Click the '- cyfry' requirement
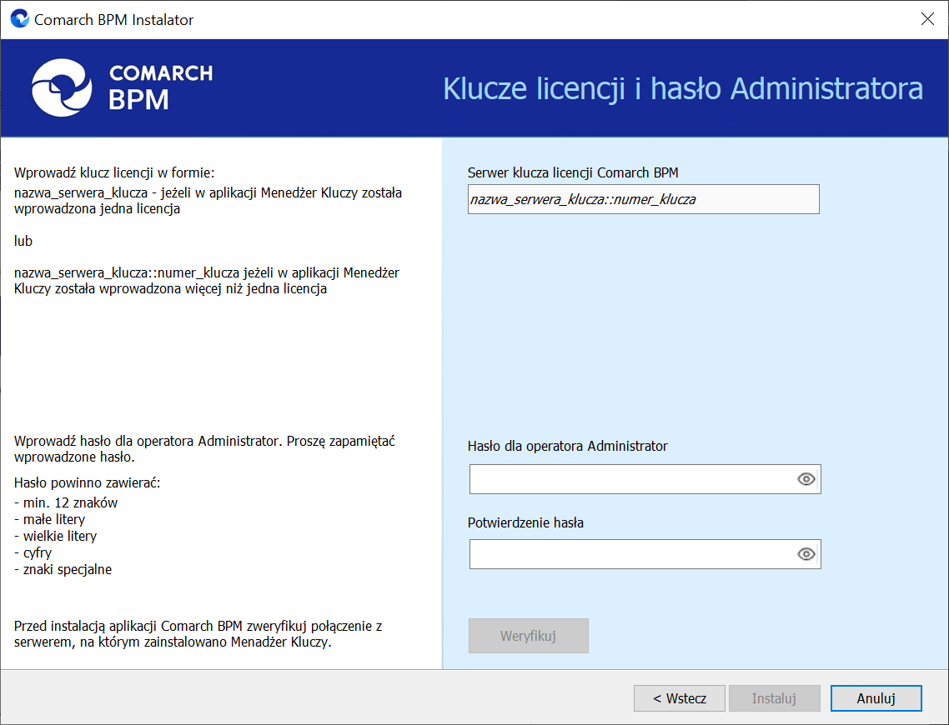Image resolution: width=949 pixels, height=725 pixels. [33, 552]
